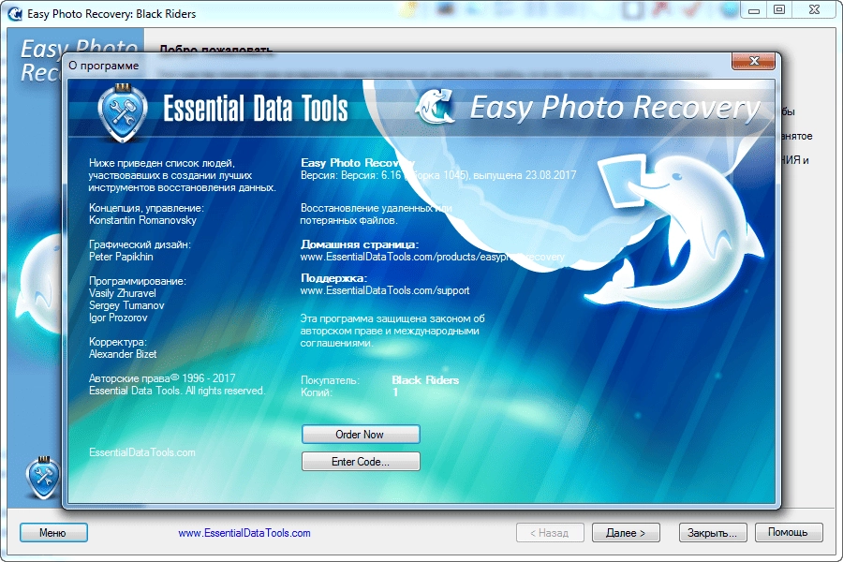This screenshot has width=843, height=562.
Task: Click the О программе dialog title
Action: pyautogui.click(x=103, y=66)
